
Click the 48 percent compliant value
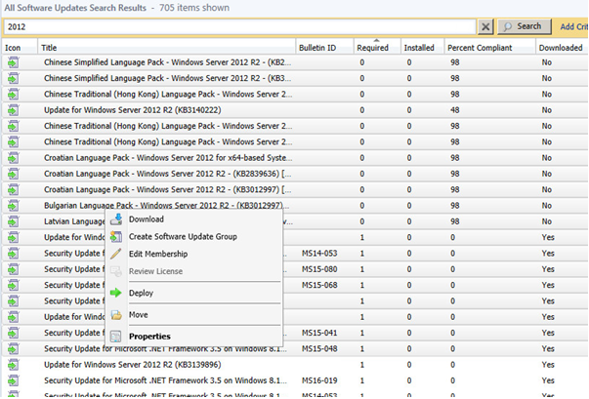[x=455, y=110]
